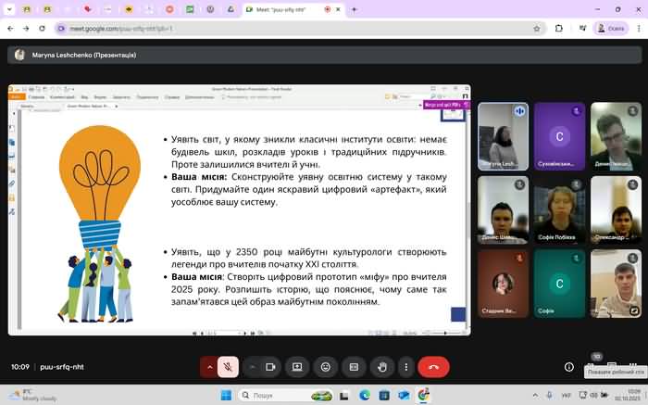The width and height of the screenshot is (648, 405).
Task: Click the Windows Start button
Action: [225, 395]
